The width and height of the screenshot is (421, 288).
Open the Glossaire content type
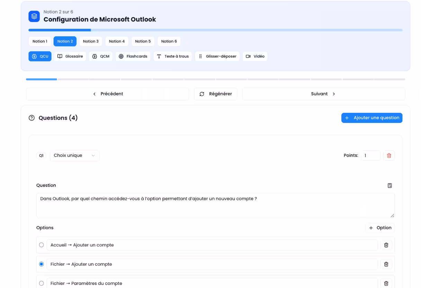tap(70, 56)
